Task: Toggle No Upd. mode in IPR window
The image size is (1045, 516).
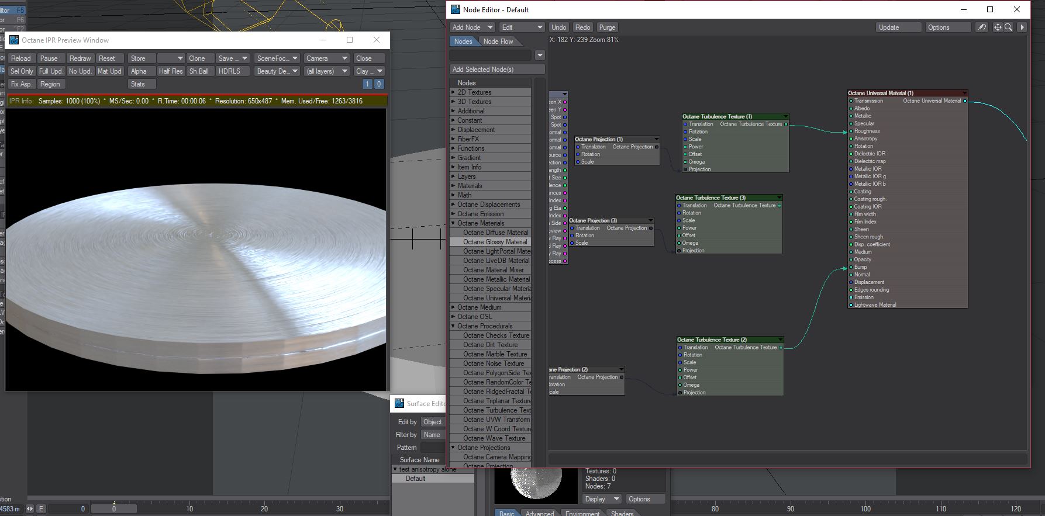Action: (80, 71)
